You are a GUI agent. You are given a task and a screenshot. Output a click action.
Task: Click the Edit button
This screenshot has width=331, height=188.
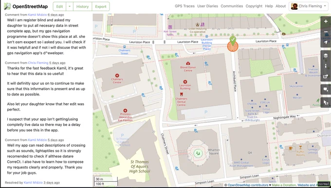click(x=59, y=6)
